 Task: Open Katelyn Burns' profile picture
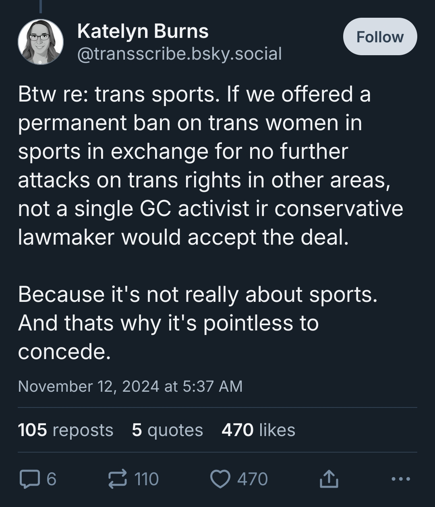(41, 42)
